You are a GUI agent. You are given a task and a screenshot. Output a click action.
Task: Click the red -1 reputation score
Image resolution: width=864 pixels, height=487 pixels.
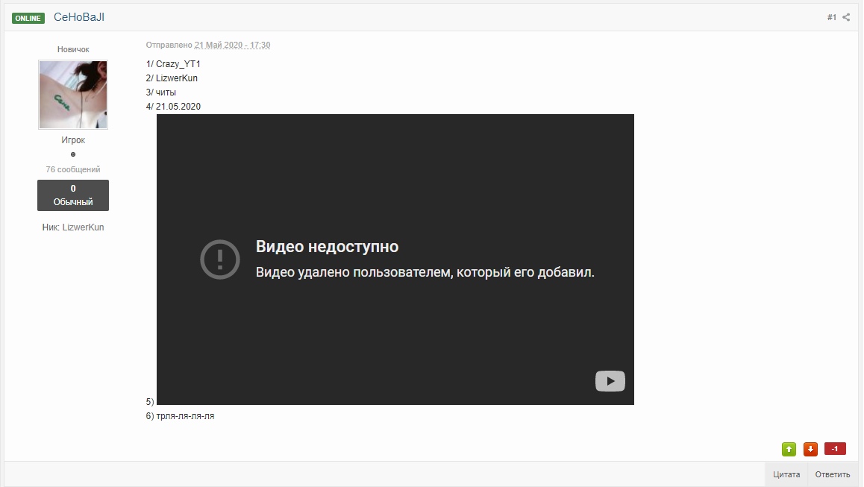coord(835,449)
